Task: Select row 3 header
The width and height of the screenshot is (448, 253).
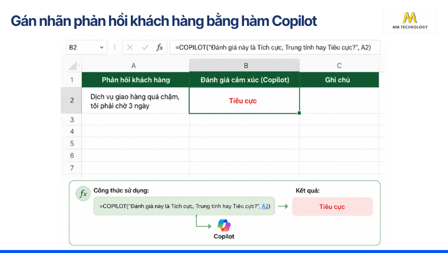Action: (x=71, y=119)
